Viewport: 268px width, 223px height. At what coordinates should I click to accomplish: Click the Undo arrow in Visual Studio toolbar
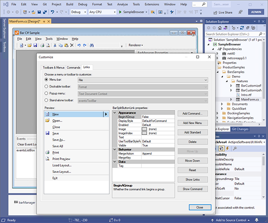click(52, 12)
